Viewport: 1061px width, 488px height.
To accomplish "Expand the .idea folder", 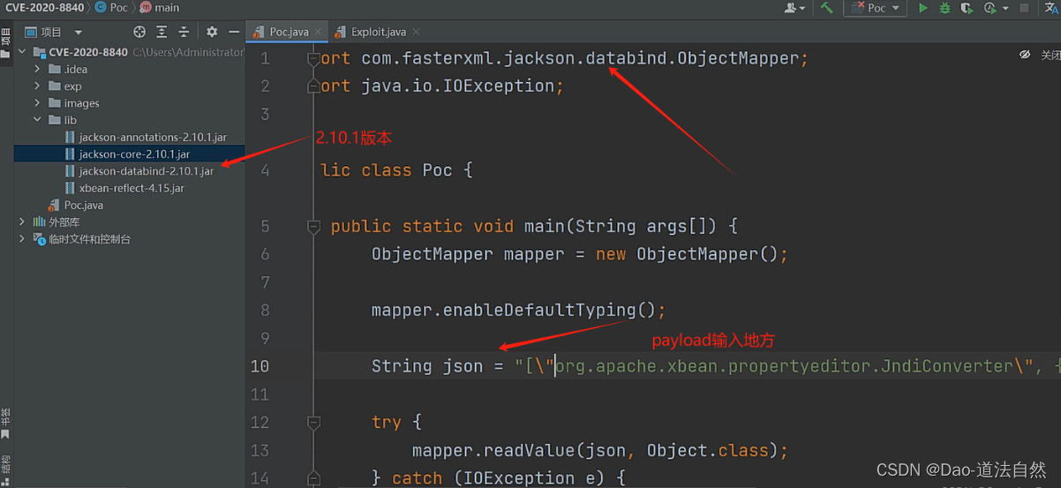I will tap(37, 69).
